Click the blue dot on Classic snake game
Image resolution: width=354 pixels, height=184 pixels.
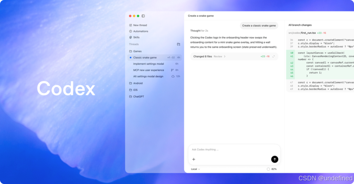coord(130,58)
